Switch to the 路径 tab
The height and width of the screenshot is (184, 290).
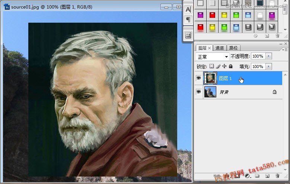(x=233, y=48)
